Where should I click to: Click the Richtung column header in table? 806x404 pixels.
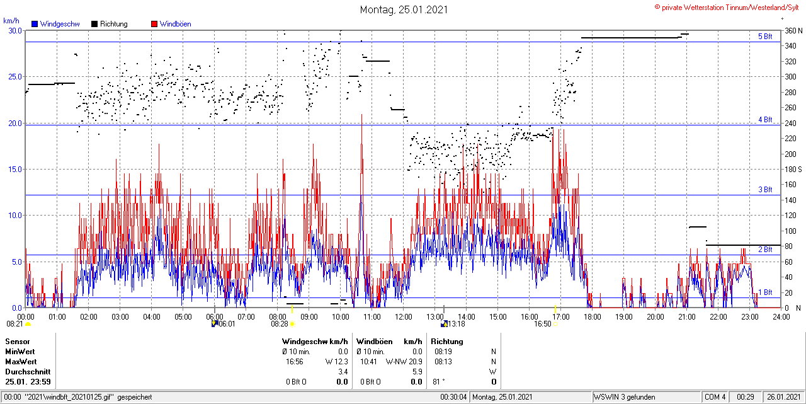[447, 342]
